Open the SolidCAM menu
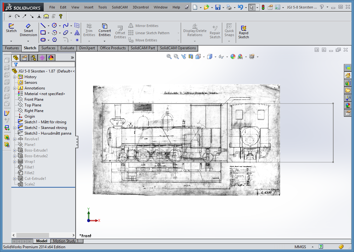The height and width of the screenshot is (252, 354). (x=120, y=7)
